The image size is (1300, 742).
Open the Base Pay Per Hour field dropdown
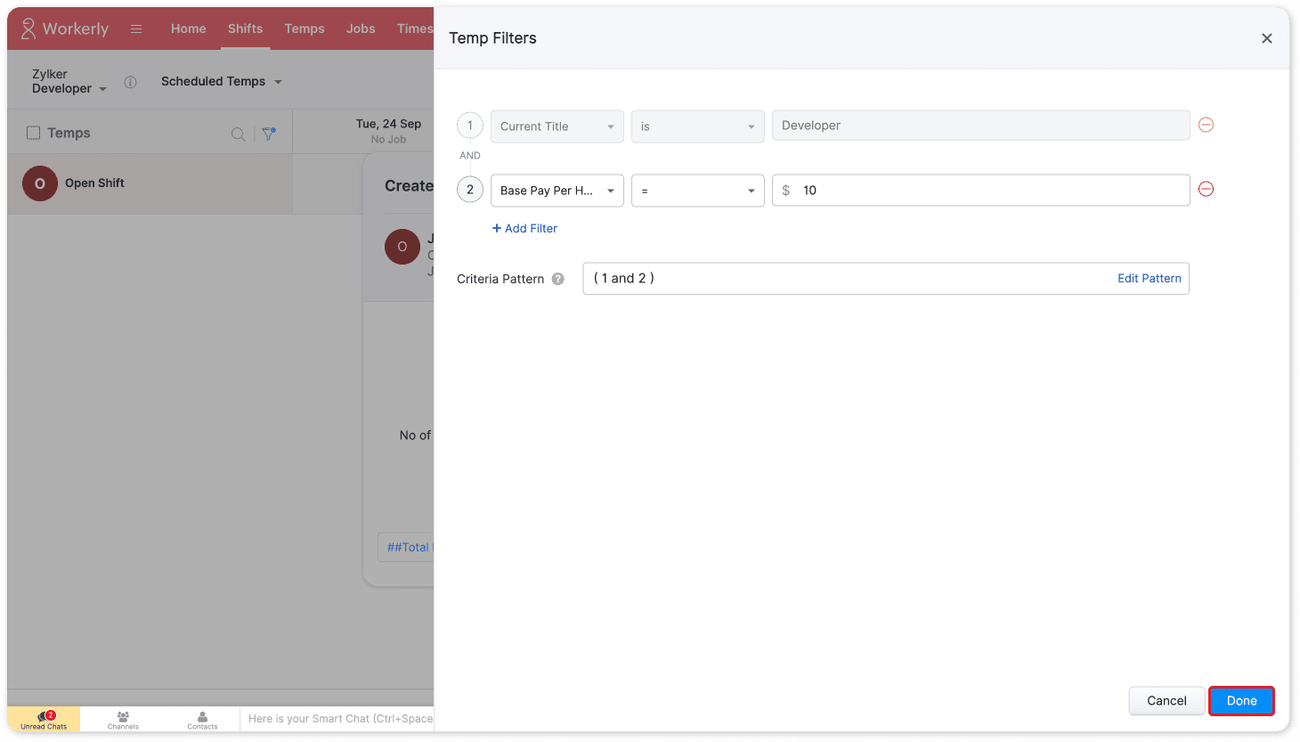(x=557, y=191)
